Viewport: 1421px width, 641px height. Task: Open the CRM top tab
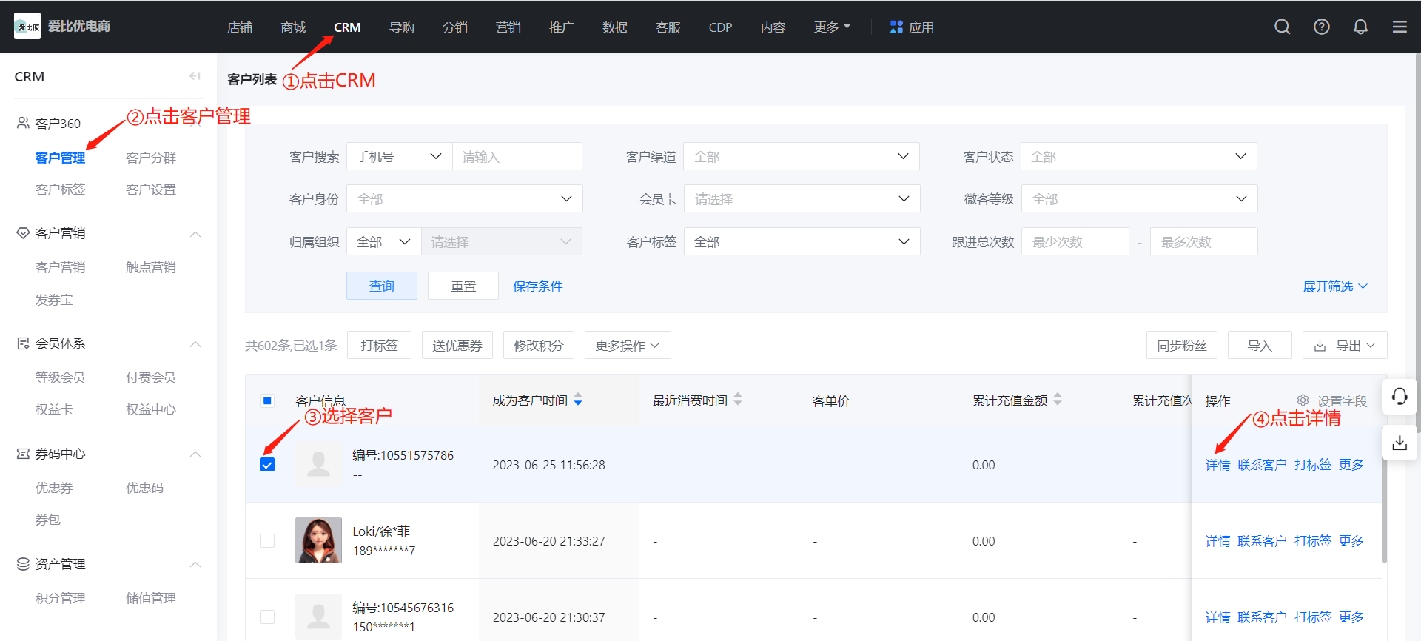(347, 27)
